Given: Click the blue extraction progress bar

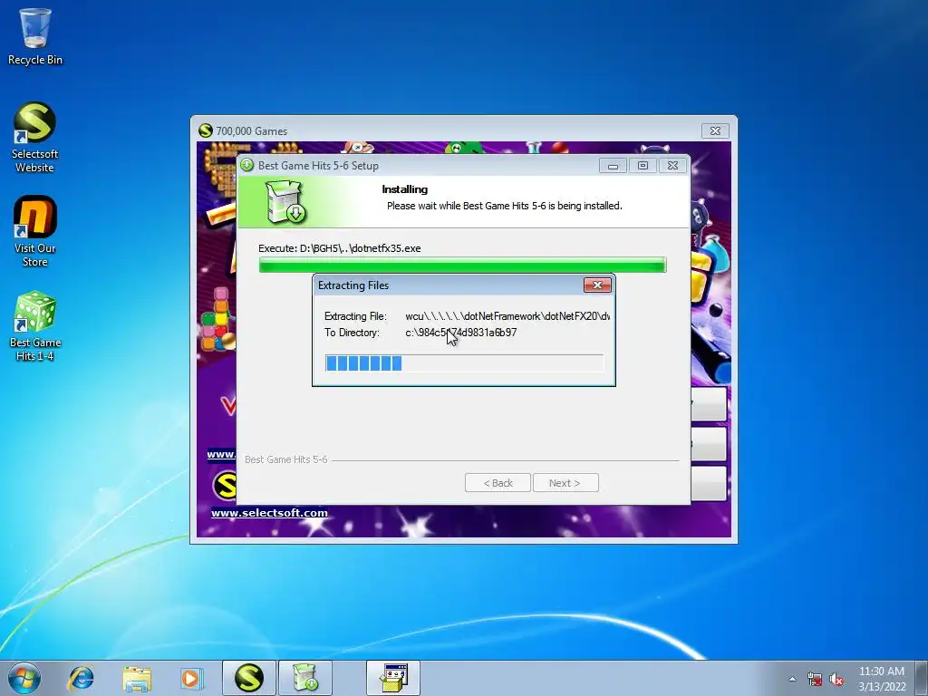Looking at the screenshot, I should pos(465,363).
